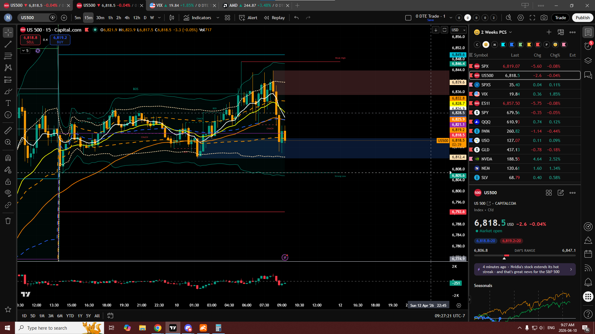
Task: Open the 2 Weeks PCS watchlist dropdown
Action: [x=496, y=32]
